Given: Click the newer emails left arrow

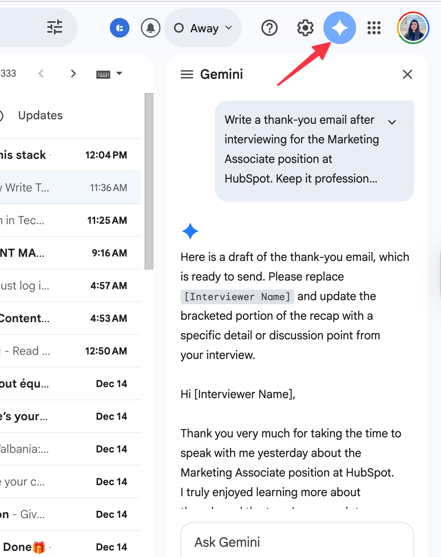Looking at the screenshot, I should pyautogui.click(x=41, y=74).
